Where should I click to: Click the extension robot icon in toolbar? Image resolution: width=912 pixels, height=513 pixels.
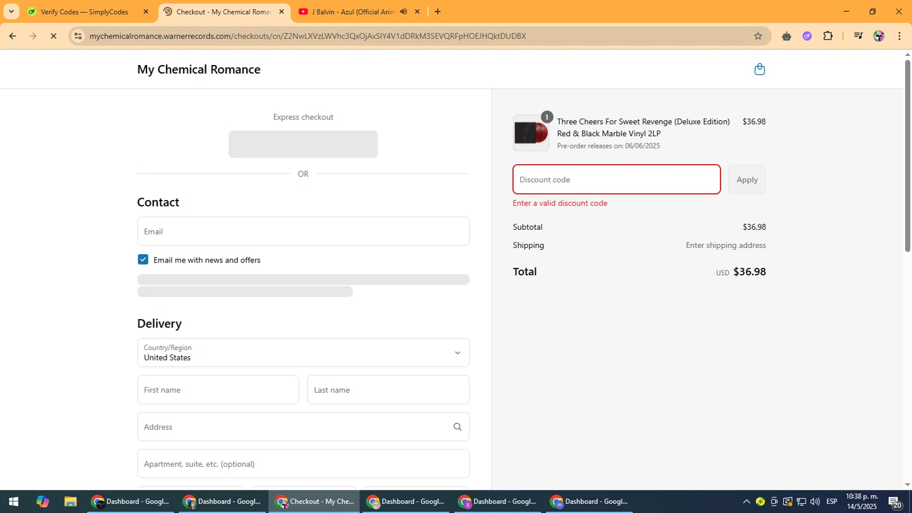tap(786, 36)
